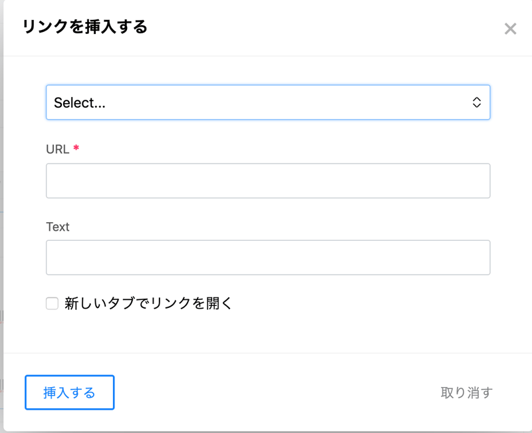The width and height of the screenshot is (532, 433).
Task: Click the 'Select...' placeholder text
Action: click(80, 103)
